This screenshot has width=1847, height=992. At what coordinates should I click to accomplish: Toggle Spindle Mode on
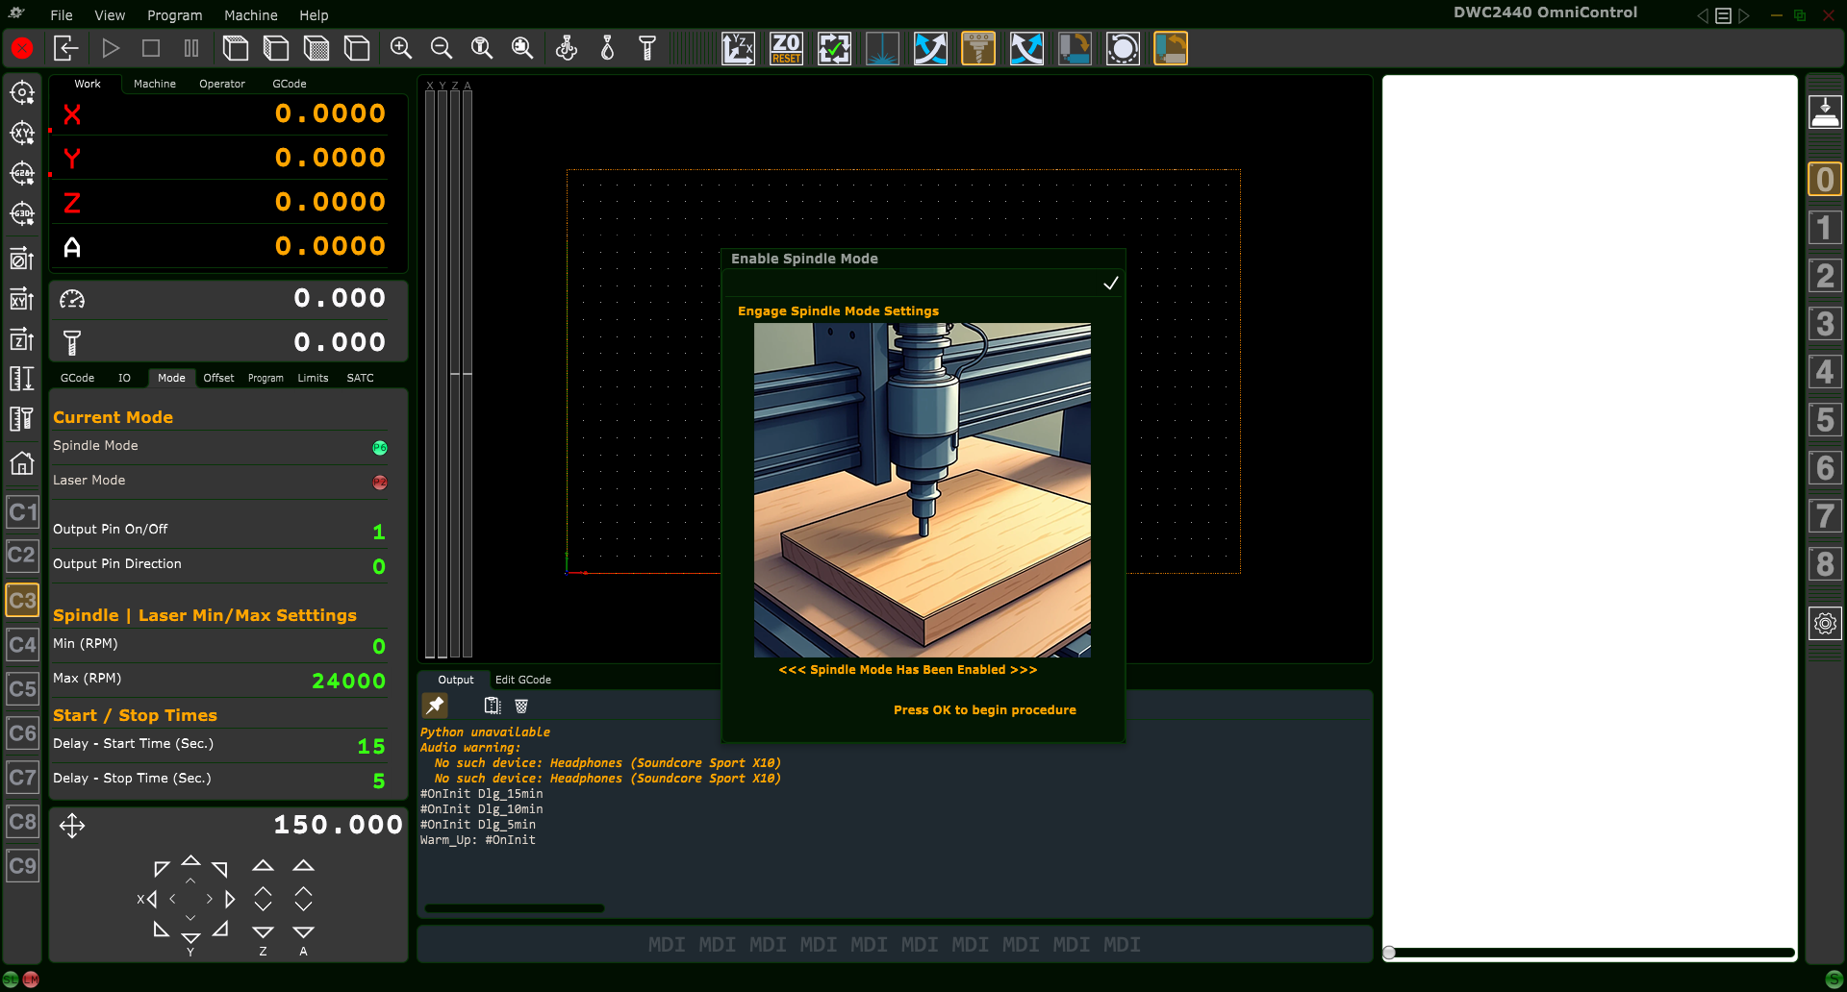[379, 447]
